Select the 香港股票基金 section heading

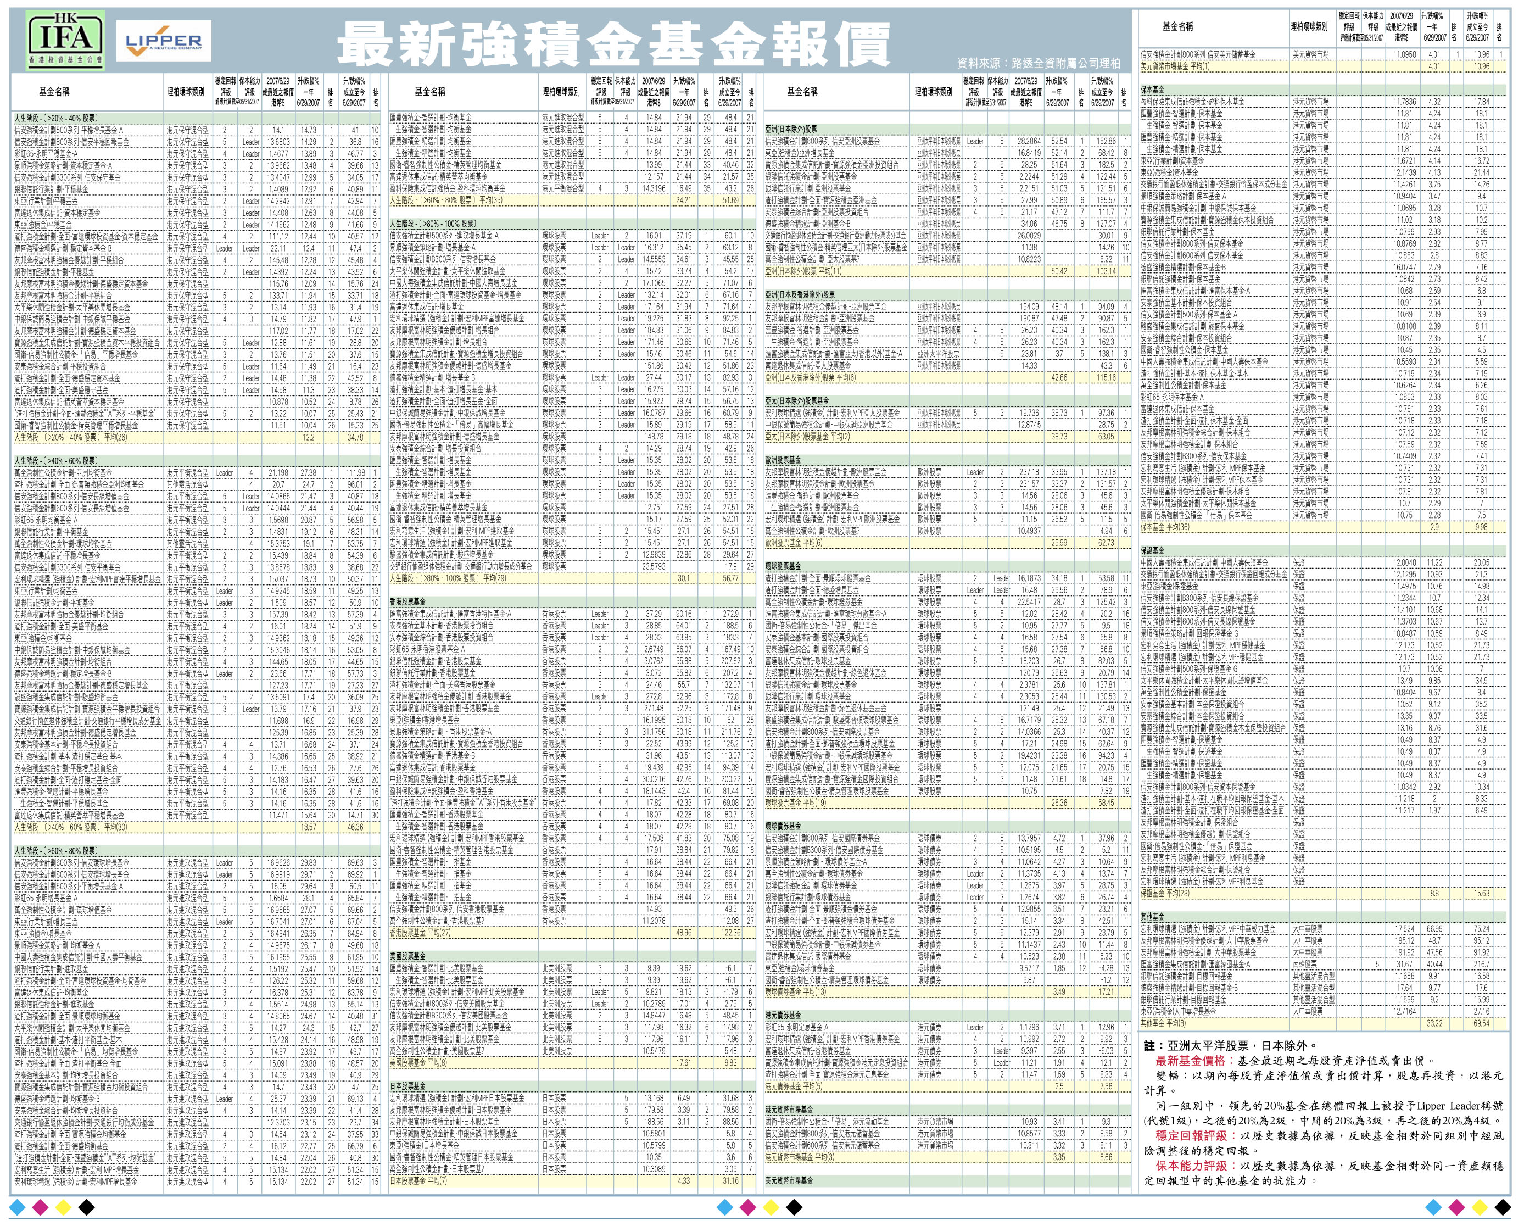pyautogui.click(x=409, y=601)
